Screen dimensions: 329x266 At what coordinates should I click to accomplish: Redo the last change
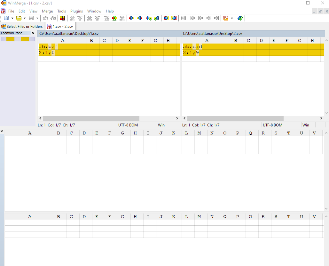[53, 18]
